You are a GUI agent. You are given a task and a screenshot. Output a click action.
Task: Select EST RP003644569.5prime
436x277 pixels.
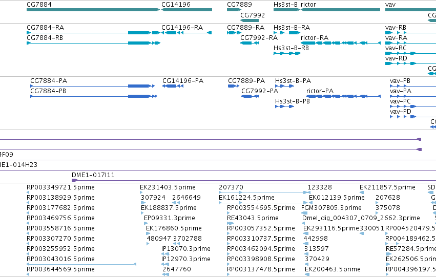pos(60,269)
